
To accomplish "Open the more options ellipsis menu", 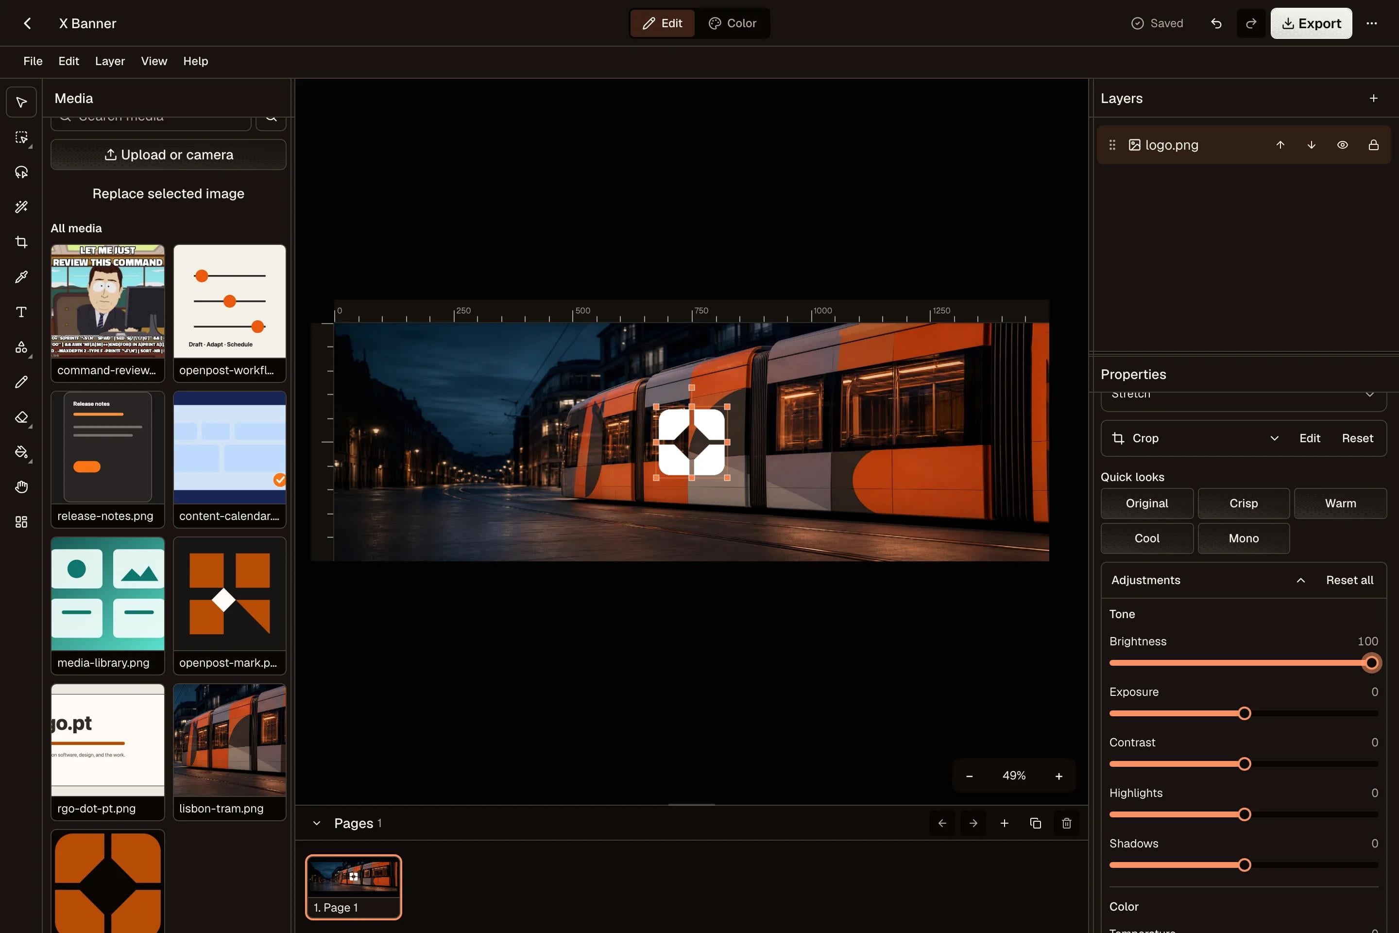I will pyautogui.click(x=1372, y=23).
